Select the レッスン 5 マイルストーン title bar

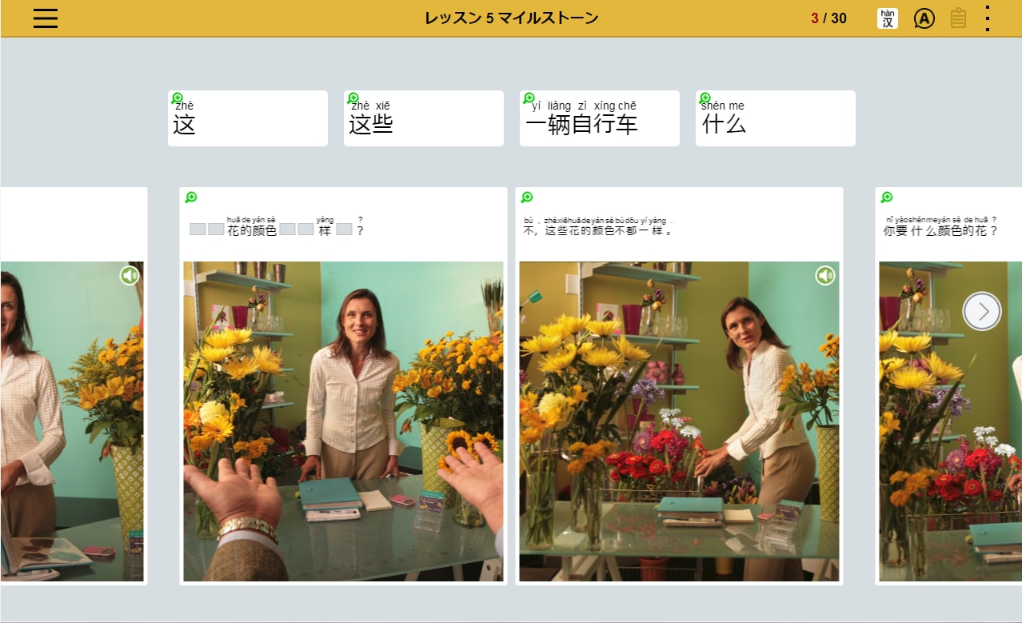(x=511, y=18)
